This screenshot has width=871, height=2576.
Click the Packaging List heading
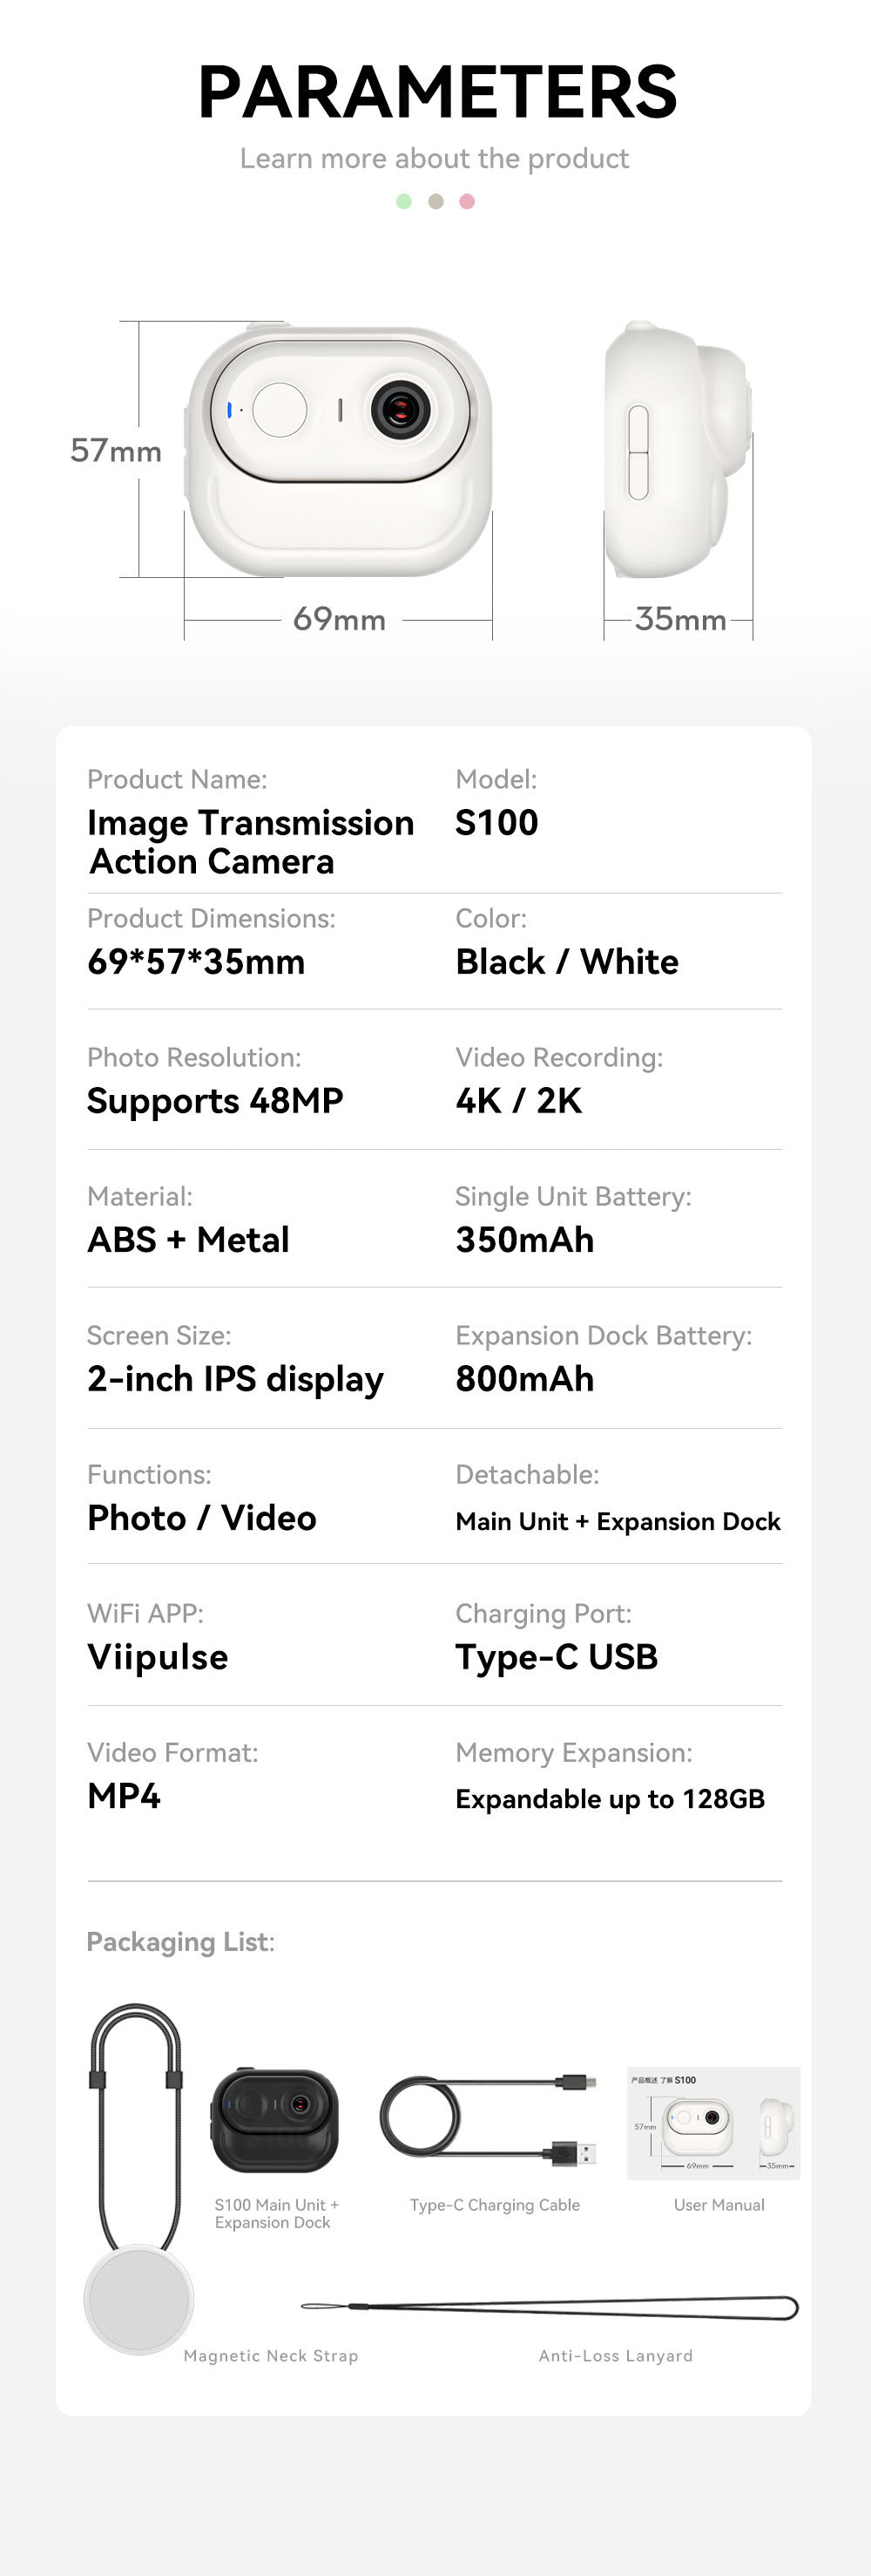tap(181, 1942)
